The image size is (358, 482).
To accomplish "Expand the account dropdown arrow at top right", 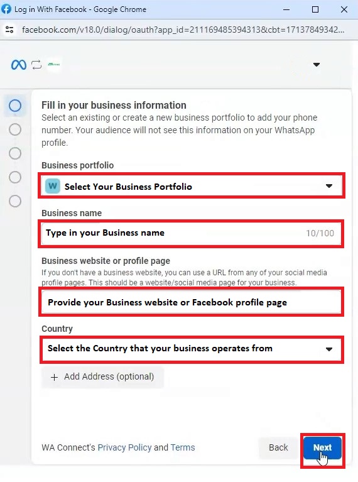I will (x=317, y=65).
